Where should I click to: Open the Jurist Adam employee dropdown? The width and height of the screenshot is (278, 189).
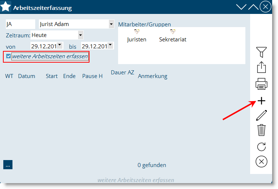coord(111,24)
